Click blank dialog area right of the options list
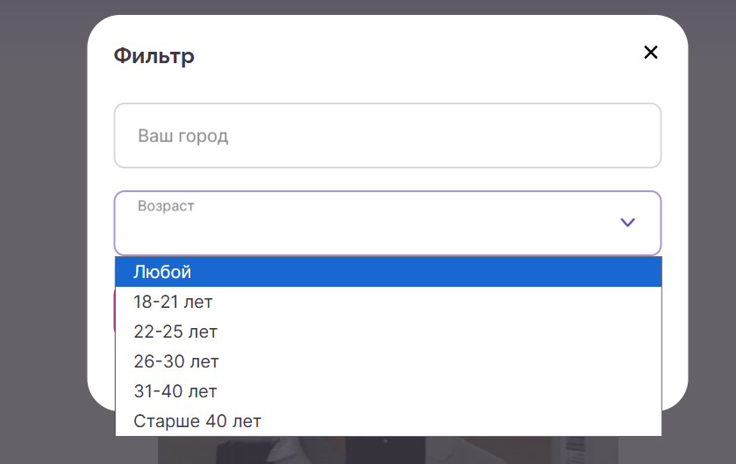736x464 pixels. click(674, 351)
